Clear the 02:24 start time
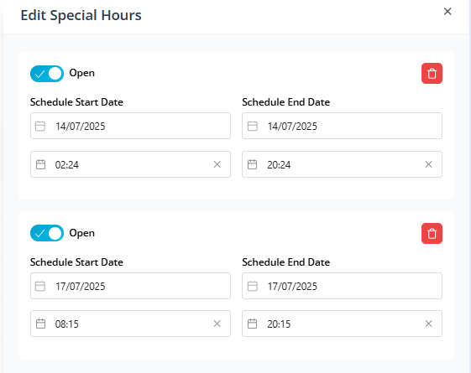The width and height of the screenshot is (471, 373). (x=217, y=164)
